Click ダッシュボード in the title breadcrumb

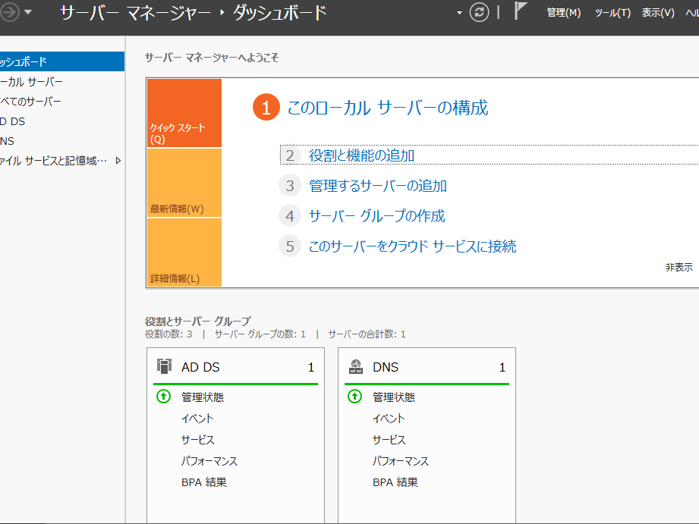[x=280, y=13]
